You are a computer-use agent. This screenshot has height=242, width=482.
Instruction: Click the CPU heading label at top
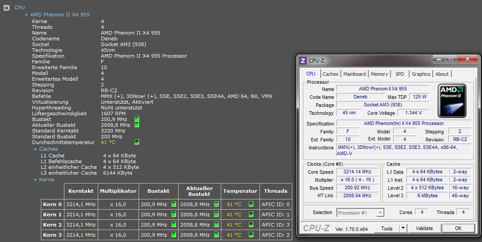coord(20,8)
